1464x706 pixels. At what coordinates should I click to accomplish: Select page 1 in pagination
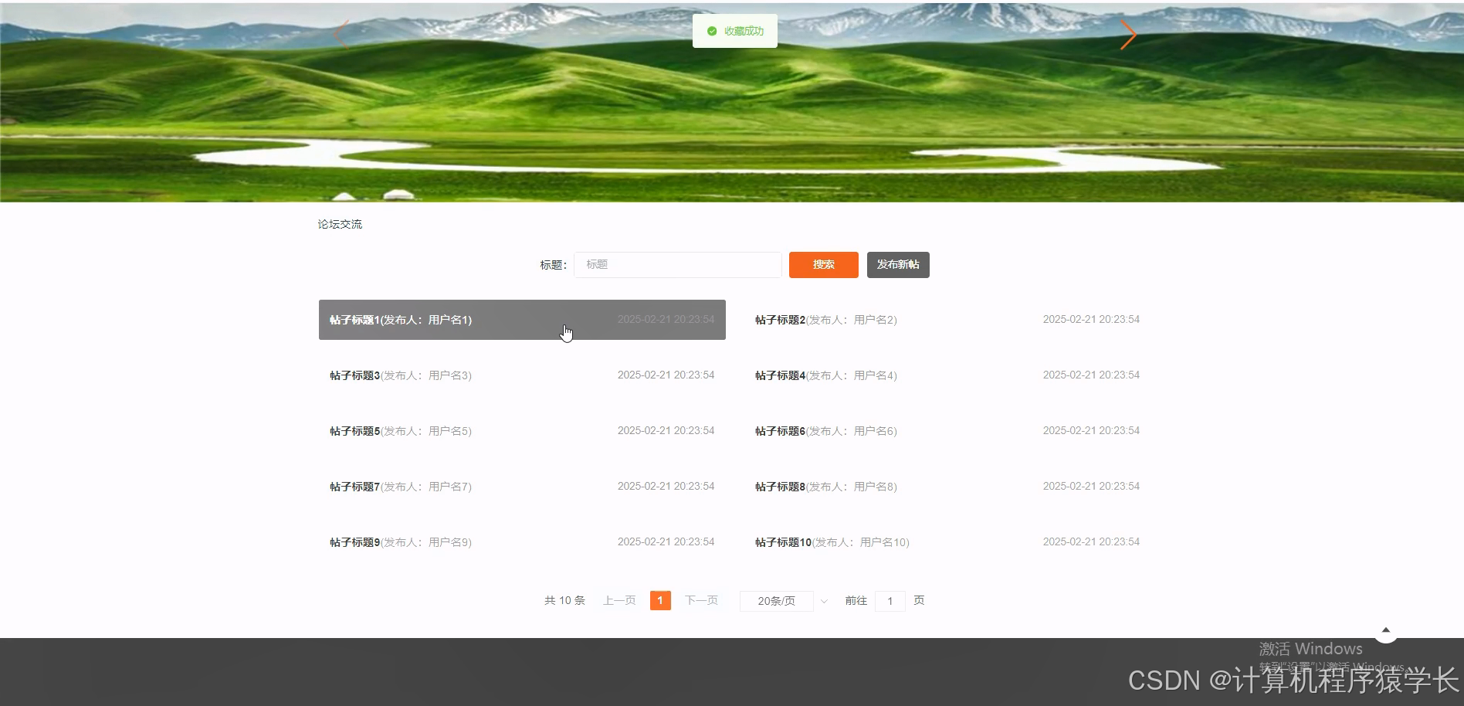[660, 600]
